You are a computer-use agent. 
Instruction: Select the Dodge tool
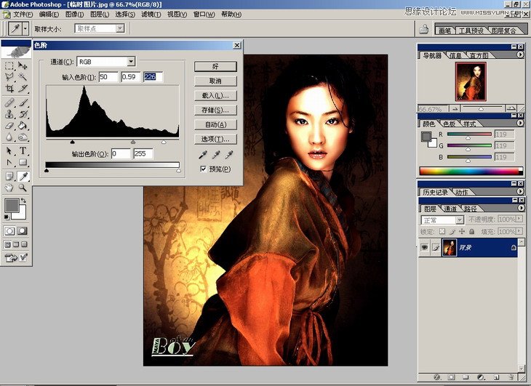coord(23,137)
